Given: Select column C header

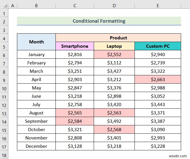Looking at the screenshot, I should [75, 5].
